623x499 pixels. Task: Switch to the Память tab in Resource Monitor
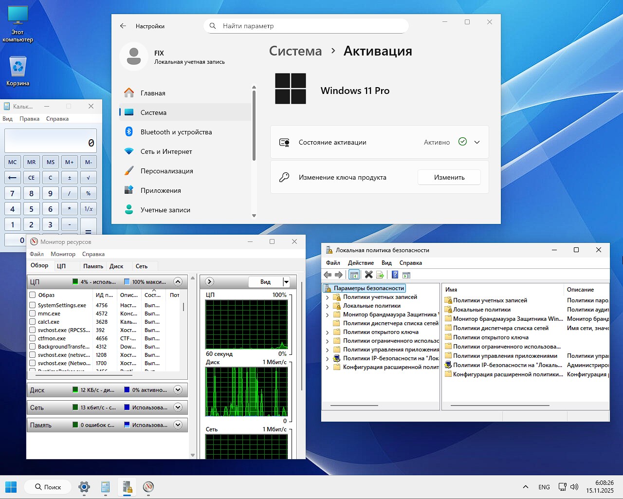92,266
